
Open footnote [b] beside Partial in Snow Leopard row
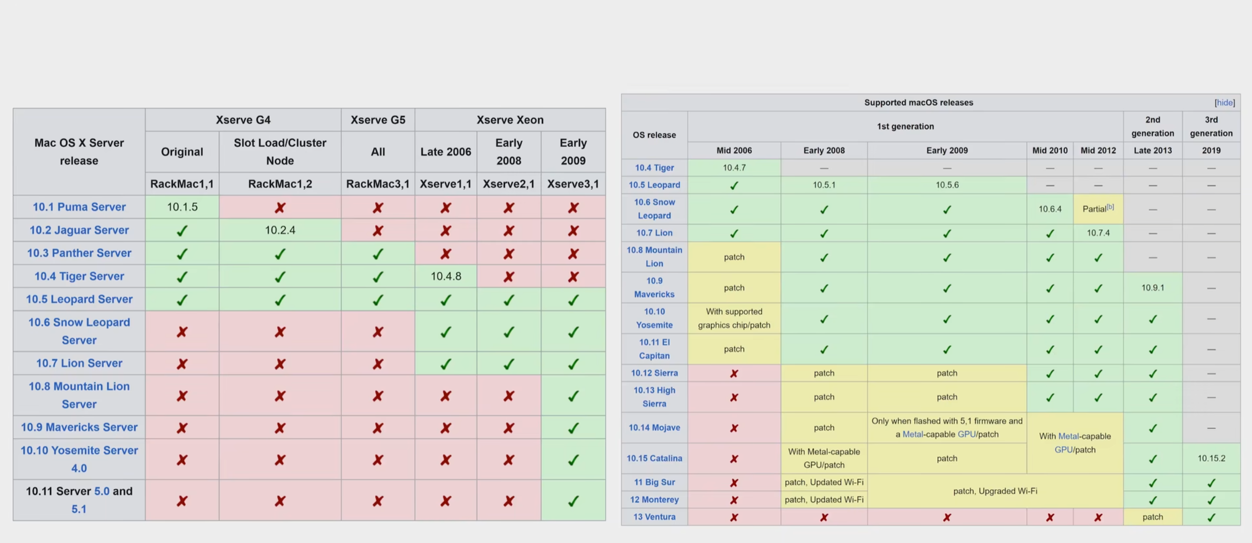(x=1110, y=207)
